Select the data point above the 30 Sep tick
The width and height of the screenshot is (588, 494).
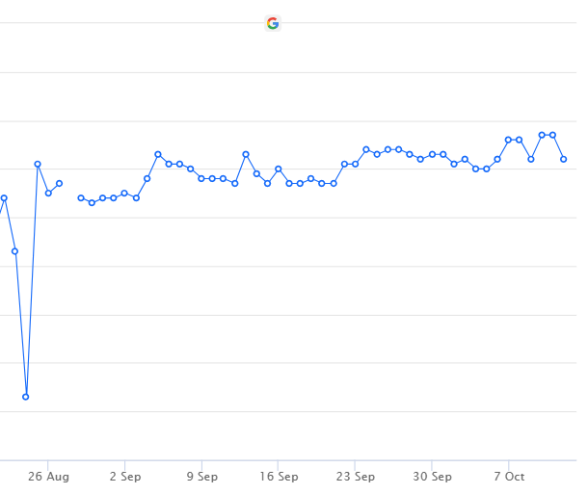point(432,154)
